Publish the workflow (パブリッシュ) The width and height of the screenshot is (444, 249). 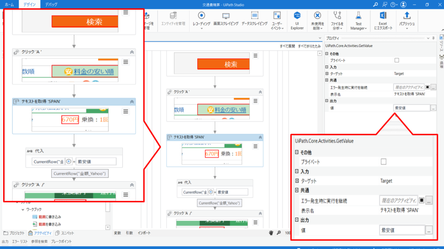407,17
